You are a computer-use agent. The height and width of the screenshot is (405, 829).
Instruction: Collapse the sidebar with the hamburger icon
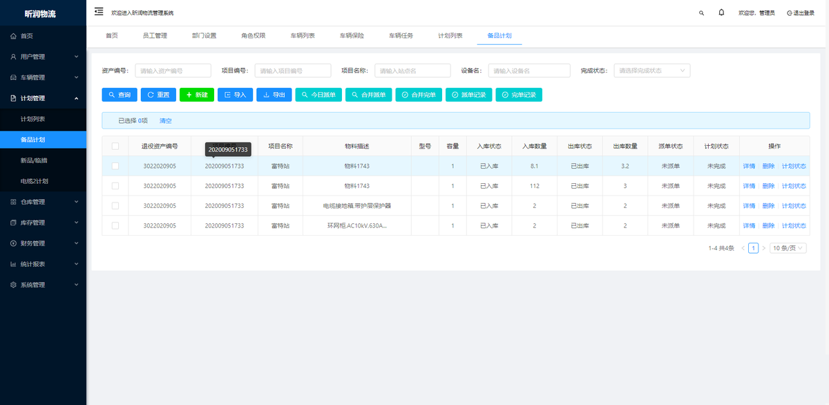99,12
